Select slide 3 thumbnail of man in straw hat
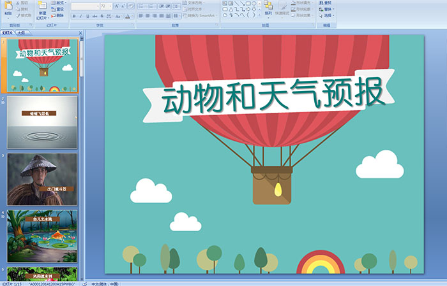Viewport: 447px width, 286px height. [x=42, y=180]
